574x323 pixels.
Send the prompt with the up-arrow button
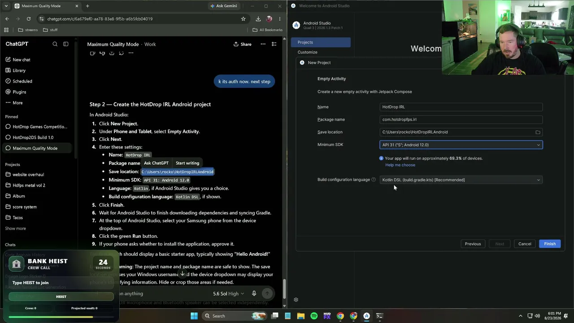click(x=267, y=293)
